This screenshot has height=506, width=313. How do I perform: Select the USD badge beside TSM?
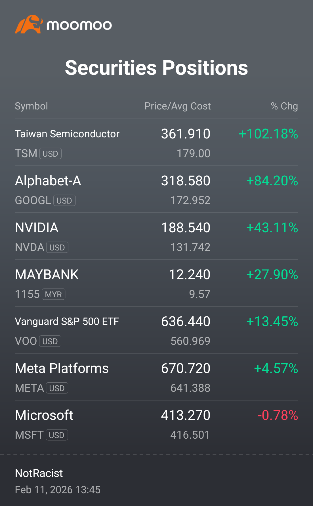51,154
